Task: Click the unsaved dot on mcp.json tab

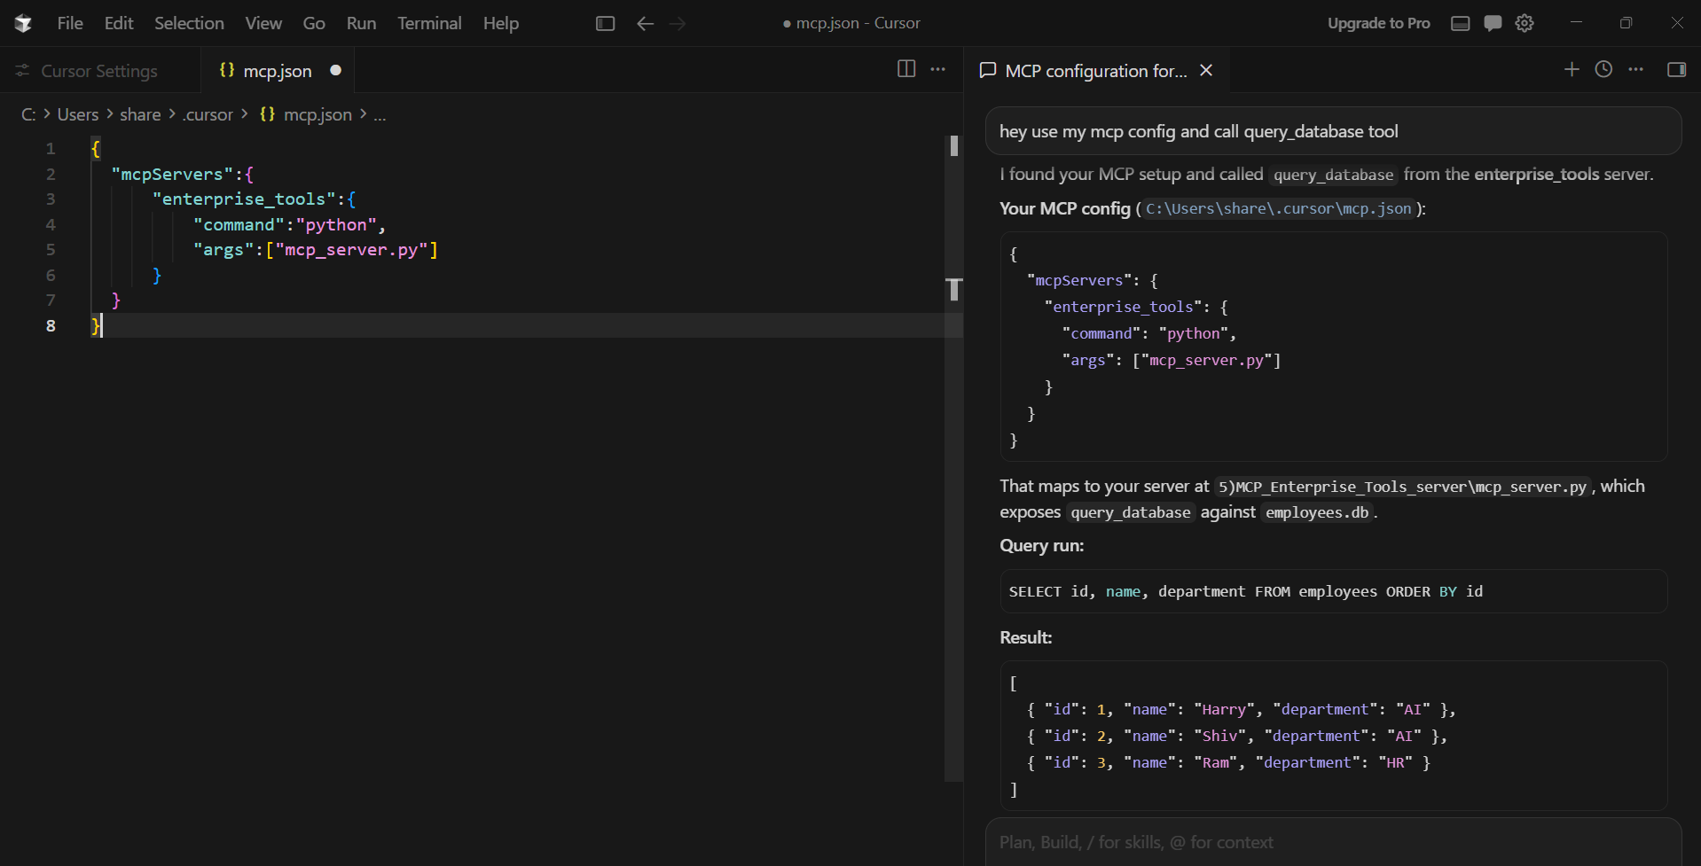Action: click(335, 70)
